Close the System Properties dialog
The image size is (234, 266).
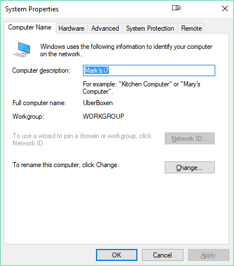[225, 9]
